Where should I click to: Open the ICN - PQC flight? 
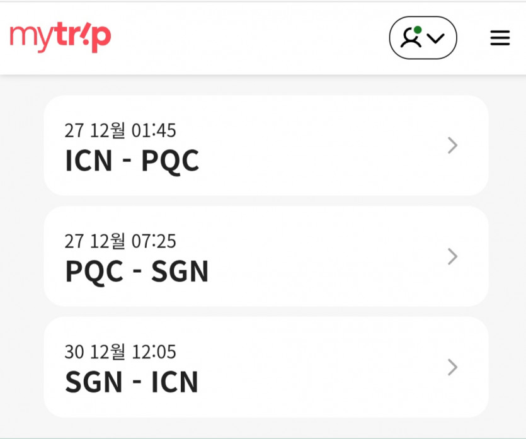pyautogui.click(x=132, y=161)
